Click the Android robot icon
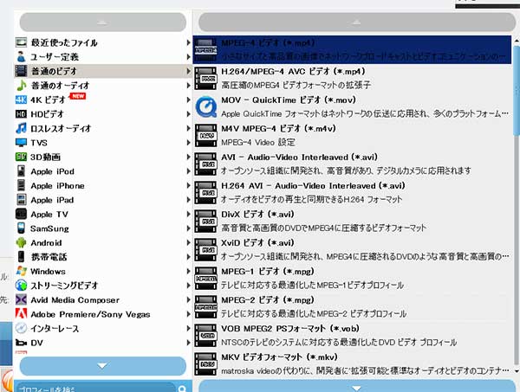Image resolution: width=520 pixels, height=392 pixels. [22, 242]
